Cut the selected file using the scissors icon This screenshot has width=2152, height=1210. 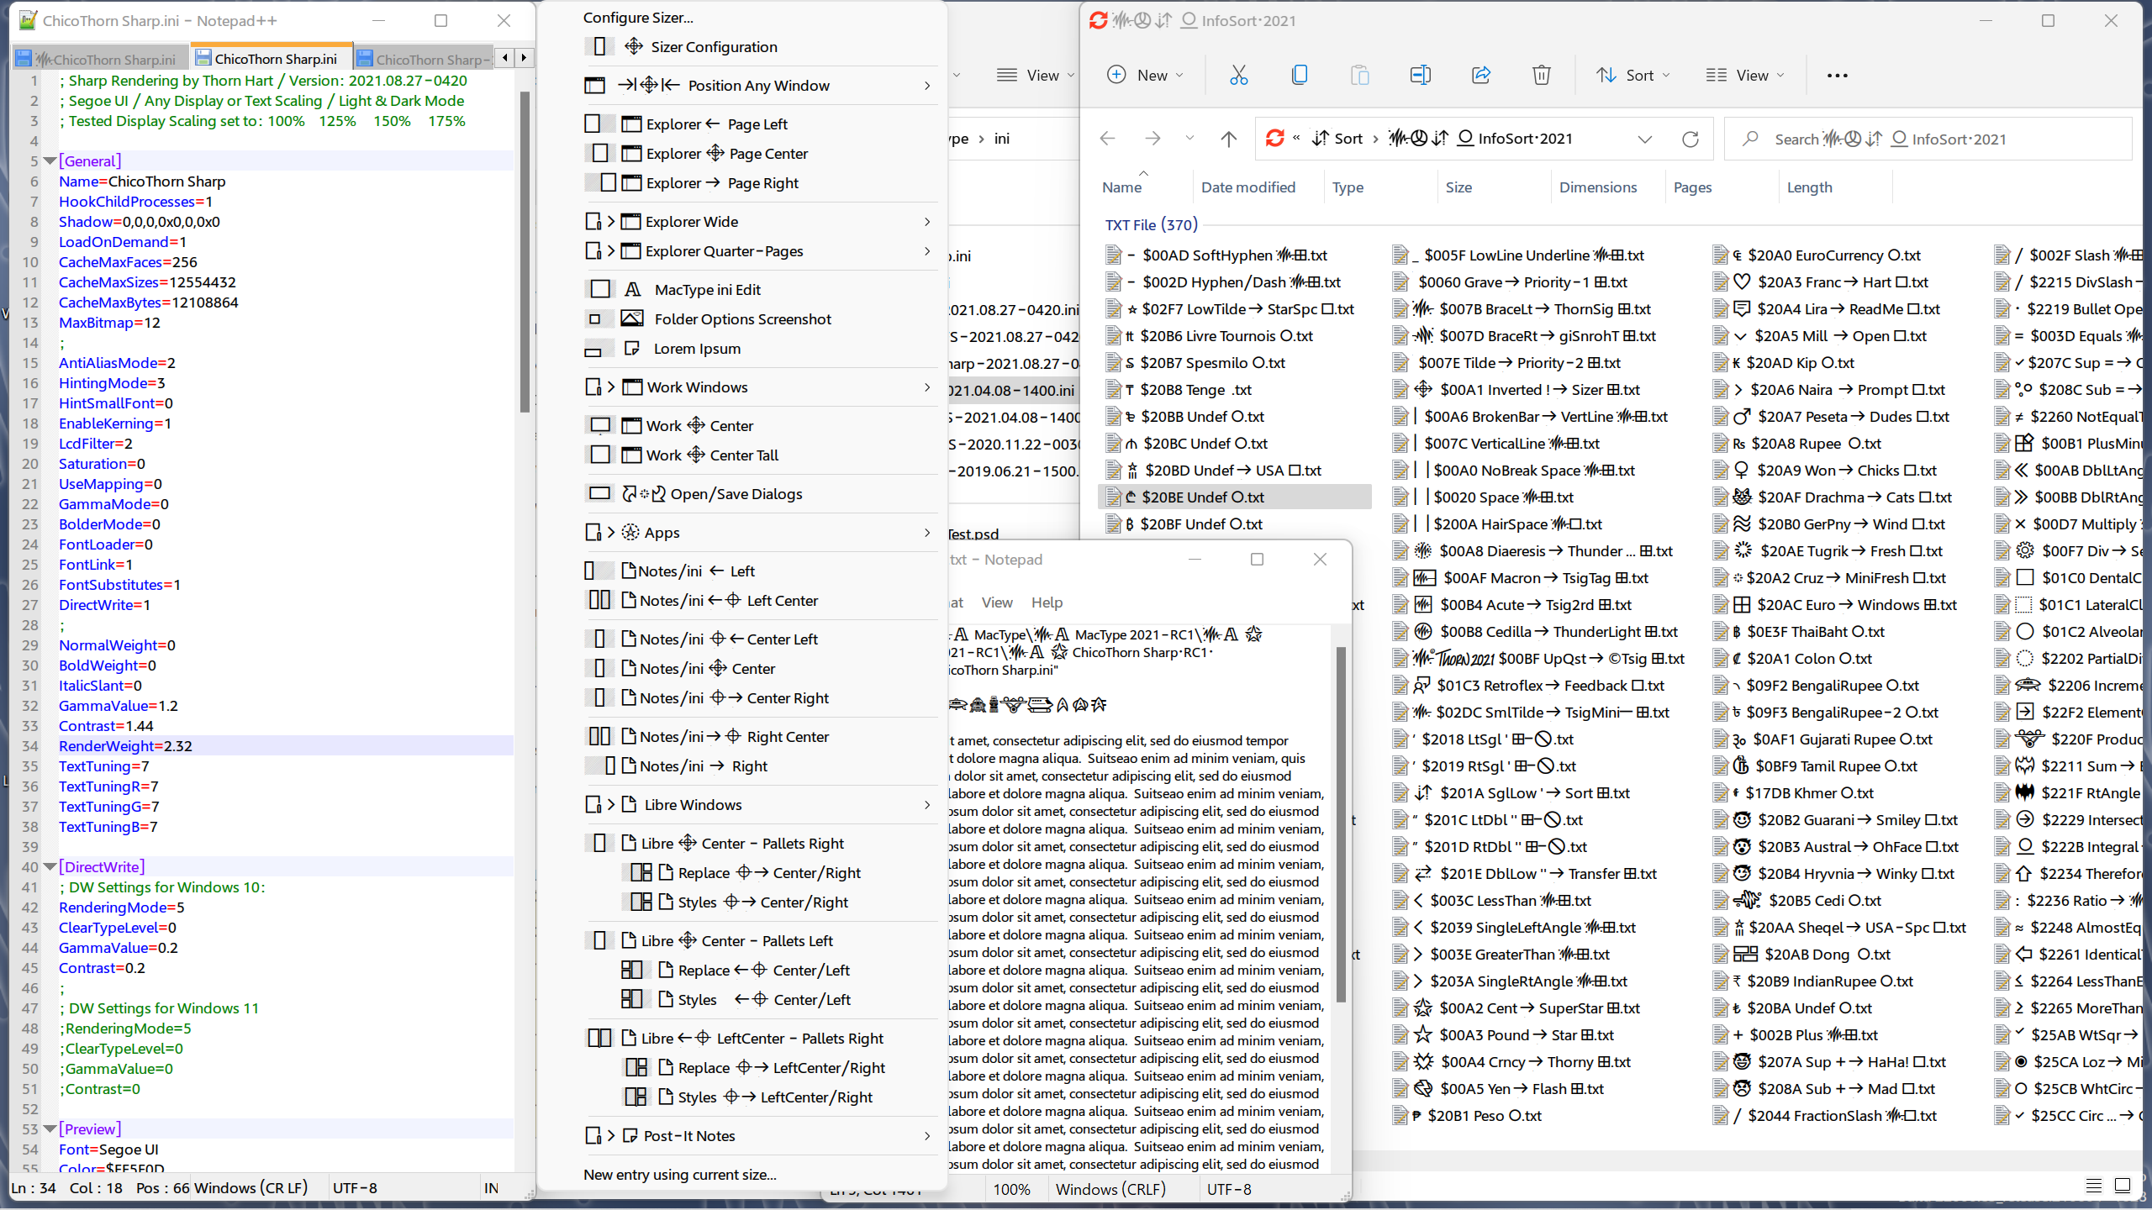(1239, 75)
